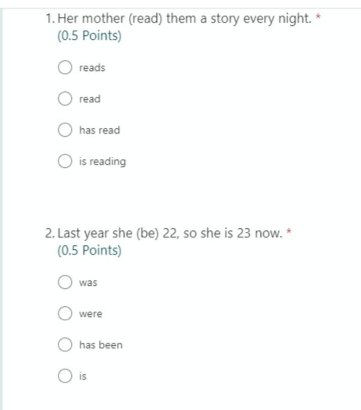
Task: Click the red required asterisk on question 2
Action: (x=289, y=231)
